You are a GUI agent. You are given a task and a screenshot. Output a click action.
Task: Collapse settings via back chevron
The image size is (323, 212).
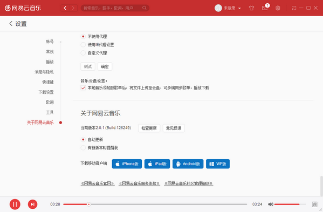tap(11, 24)
